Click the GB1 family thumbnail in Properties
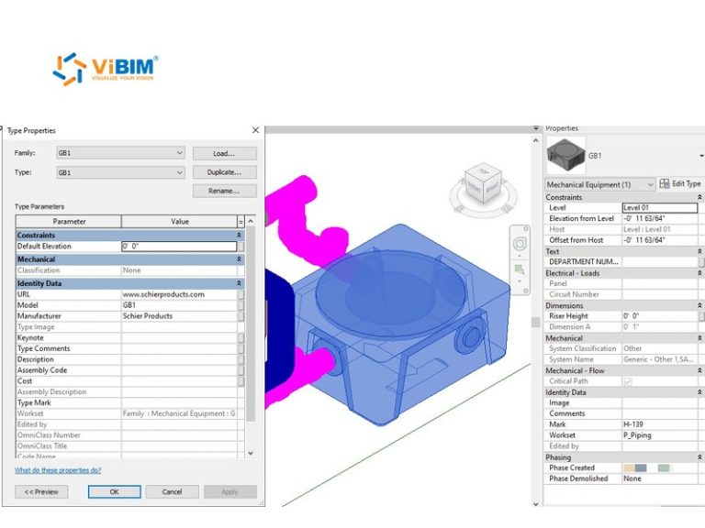Viewport: 705px width, 528px height. [x=566, y=155]
